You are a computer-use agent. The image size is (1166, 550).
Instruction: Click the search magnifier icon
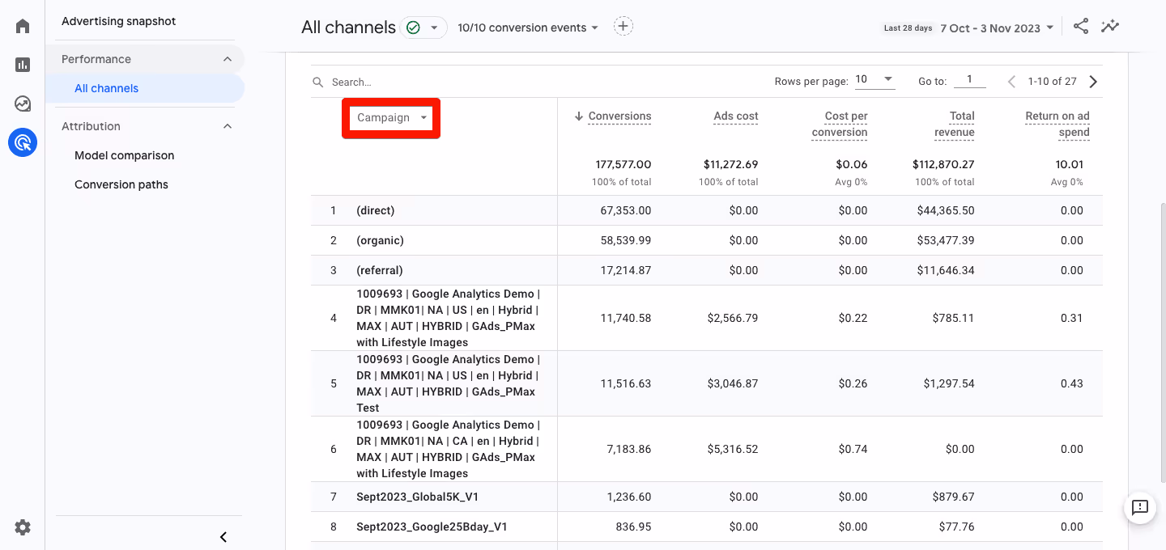point(318,82)
